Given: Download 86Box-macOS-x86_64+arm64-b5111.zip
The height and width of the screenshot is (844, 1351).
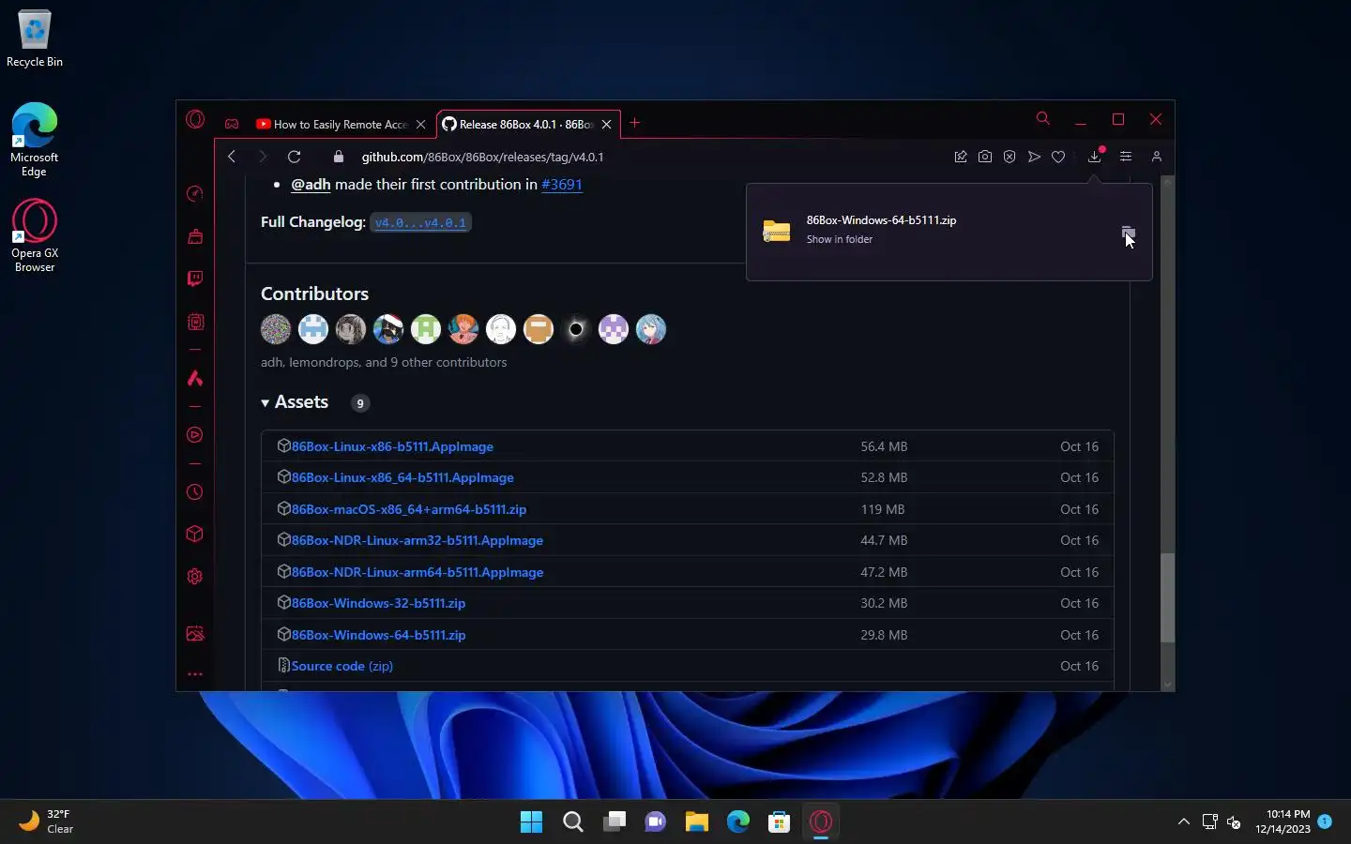Looking at the screenshot, I should tap(409, 509).
